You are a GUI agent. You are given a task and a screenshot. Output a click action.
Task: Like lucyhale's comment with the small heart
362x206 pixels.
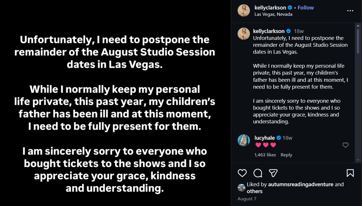tap(345, 145)
